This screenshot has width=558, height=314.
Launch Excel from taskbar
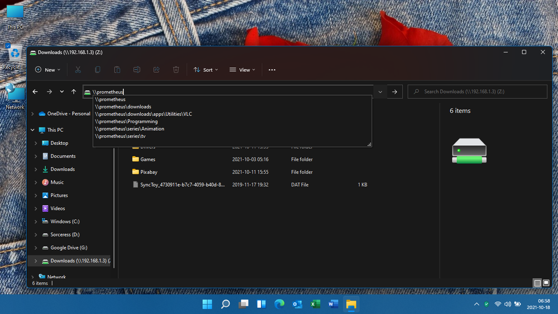click(315, 304)
